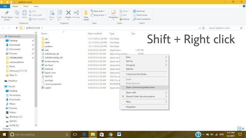Click Select none in the ribbon
Image resolution: width=246 pixels, height=138 pixels.
click(140, 15)
